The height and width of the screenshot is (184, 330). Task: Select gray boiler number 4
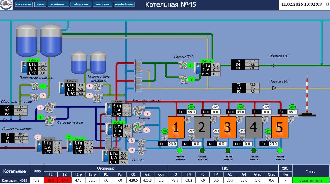click(254, 127)
